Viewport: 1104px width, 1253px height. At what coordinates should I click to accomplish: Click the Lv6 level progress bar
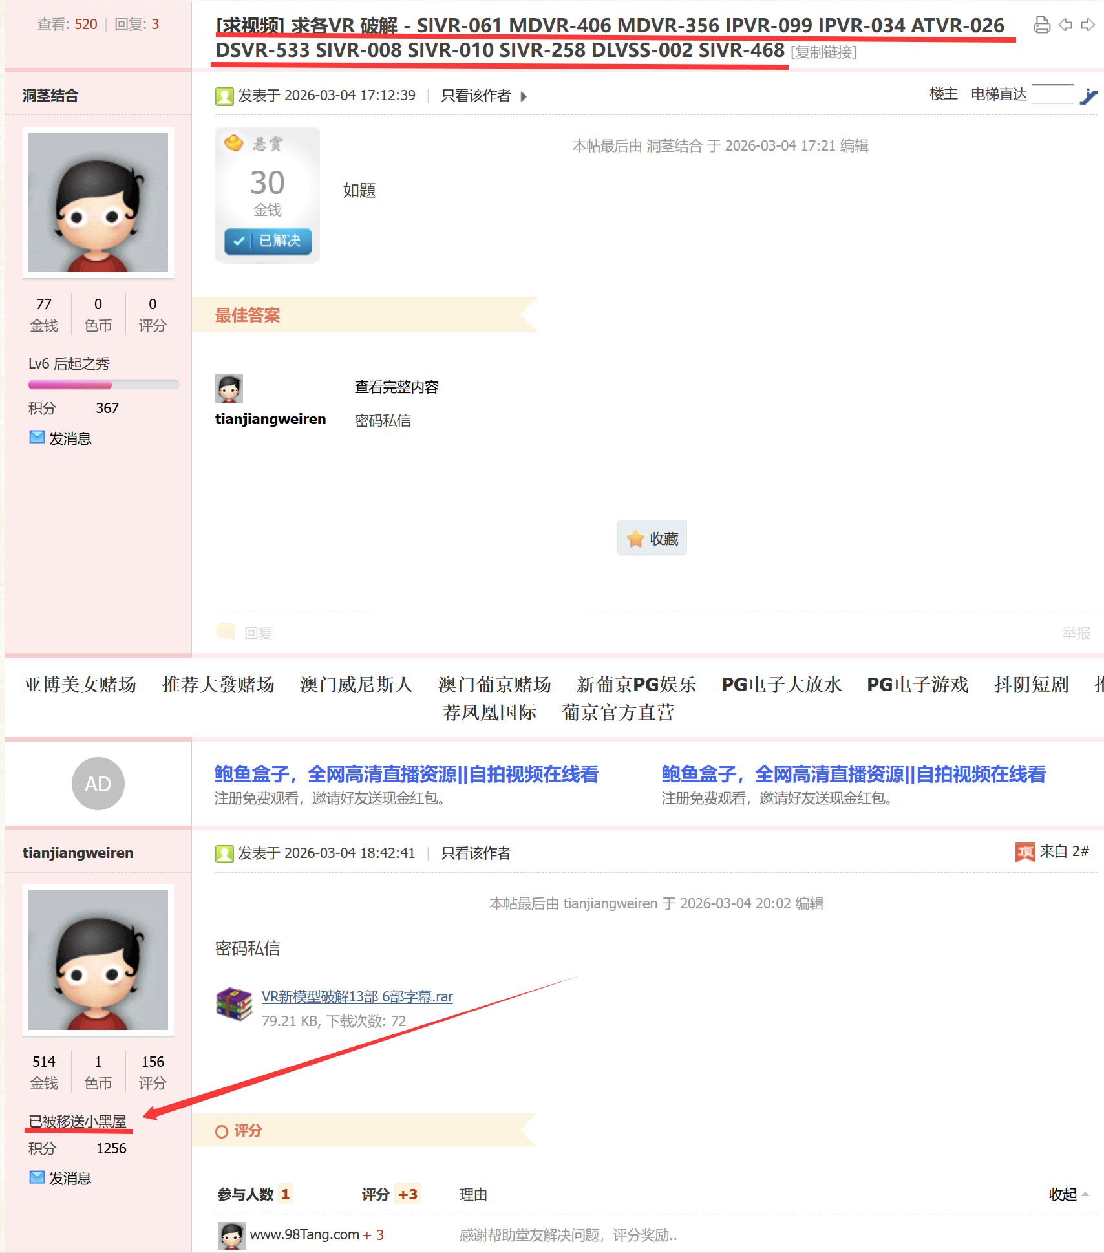103,385
